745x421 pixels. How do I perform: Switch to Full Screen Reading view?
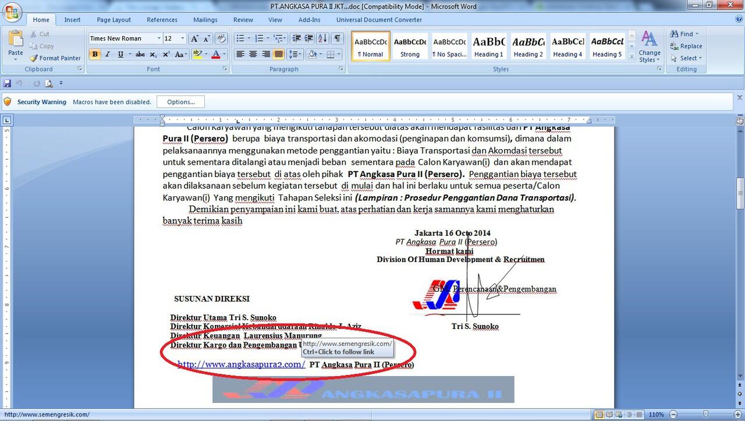point(609,415)
